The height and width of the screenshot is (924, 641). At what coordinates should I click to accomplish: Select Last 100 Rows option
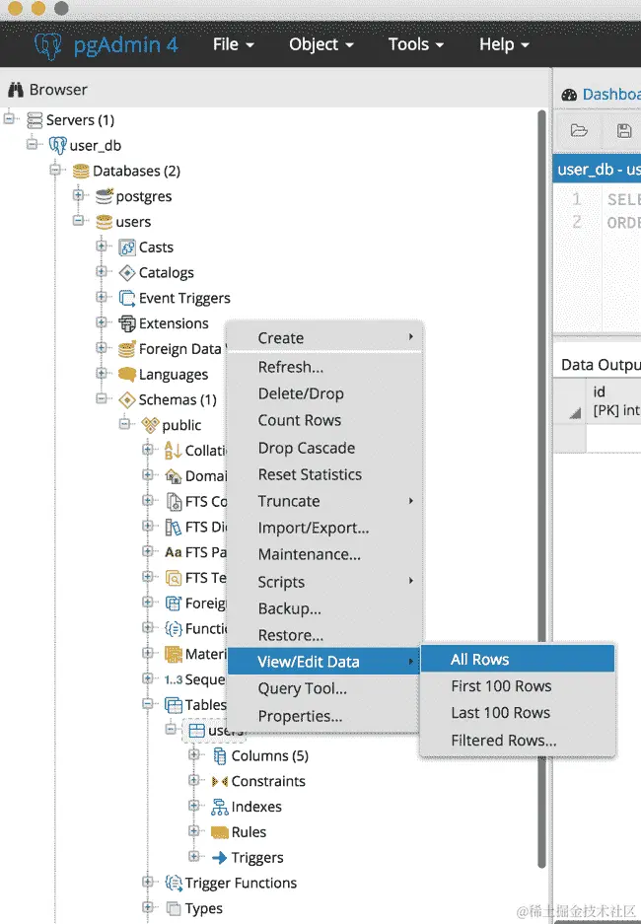518,713
